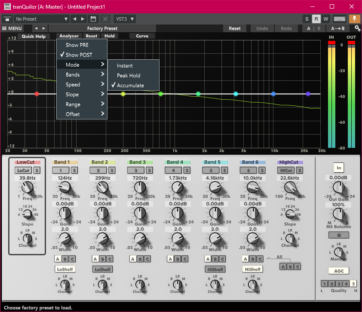
Task: Solo the LowCut band with its S button
Action: [x=37, y=171]
